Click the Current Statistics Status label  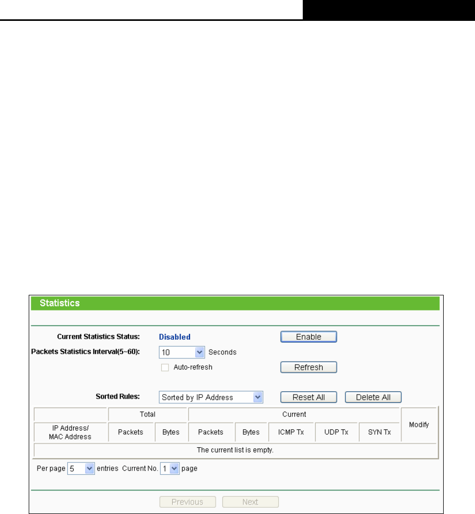pyautogui.click(x=98, y=337)
